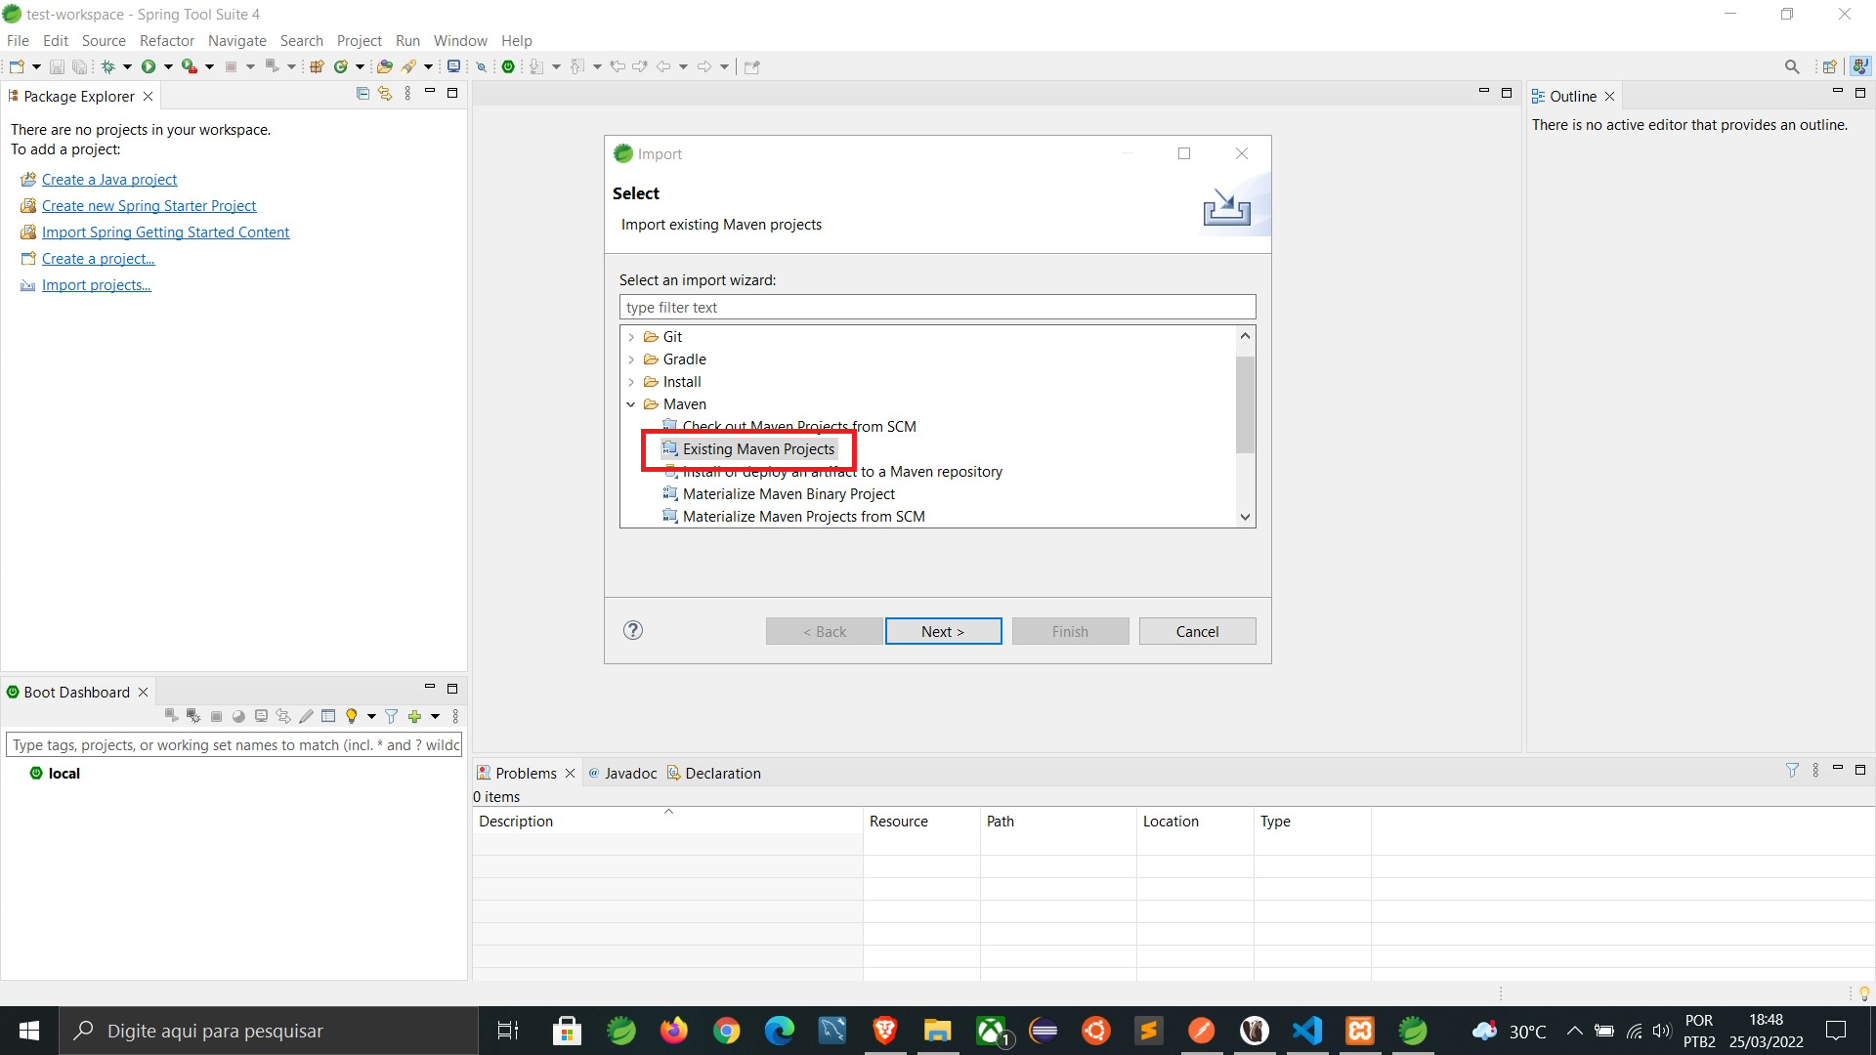Click the Create new Spring Starter Project link
The image size is (1876, 1055).
[x=149, y=206]
